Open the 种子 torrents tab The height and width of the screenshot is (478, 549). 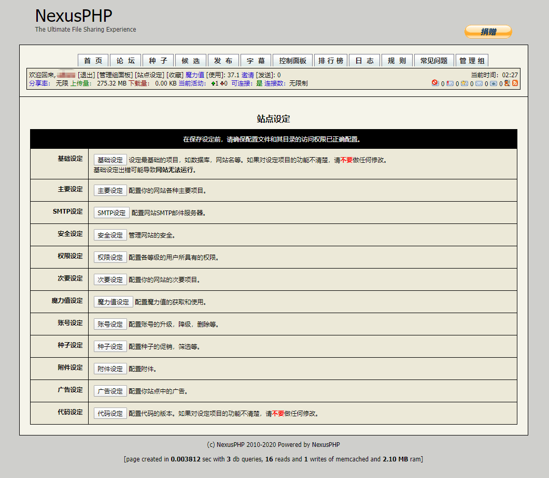click(x=158, y=61)
